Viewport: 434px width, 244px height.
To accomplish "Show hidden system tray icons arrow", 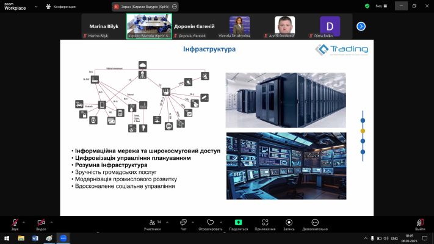I will coord(366,238).
